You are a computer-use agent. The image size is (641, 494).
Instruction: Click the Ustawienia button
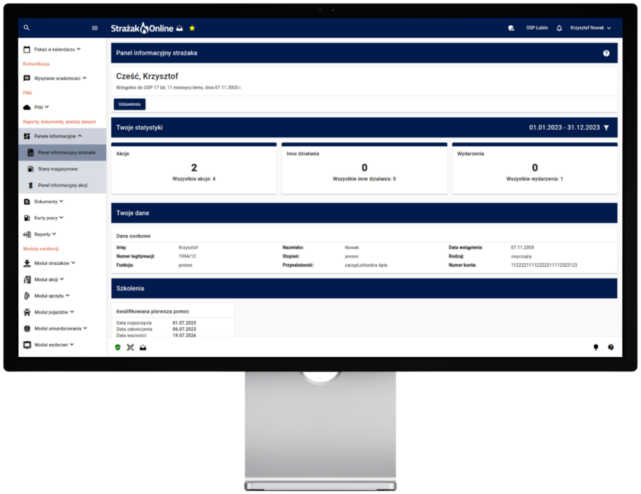coord(130,104)
